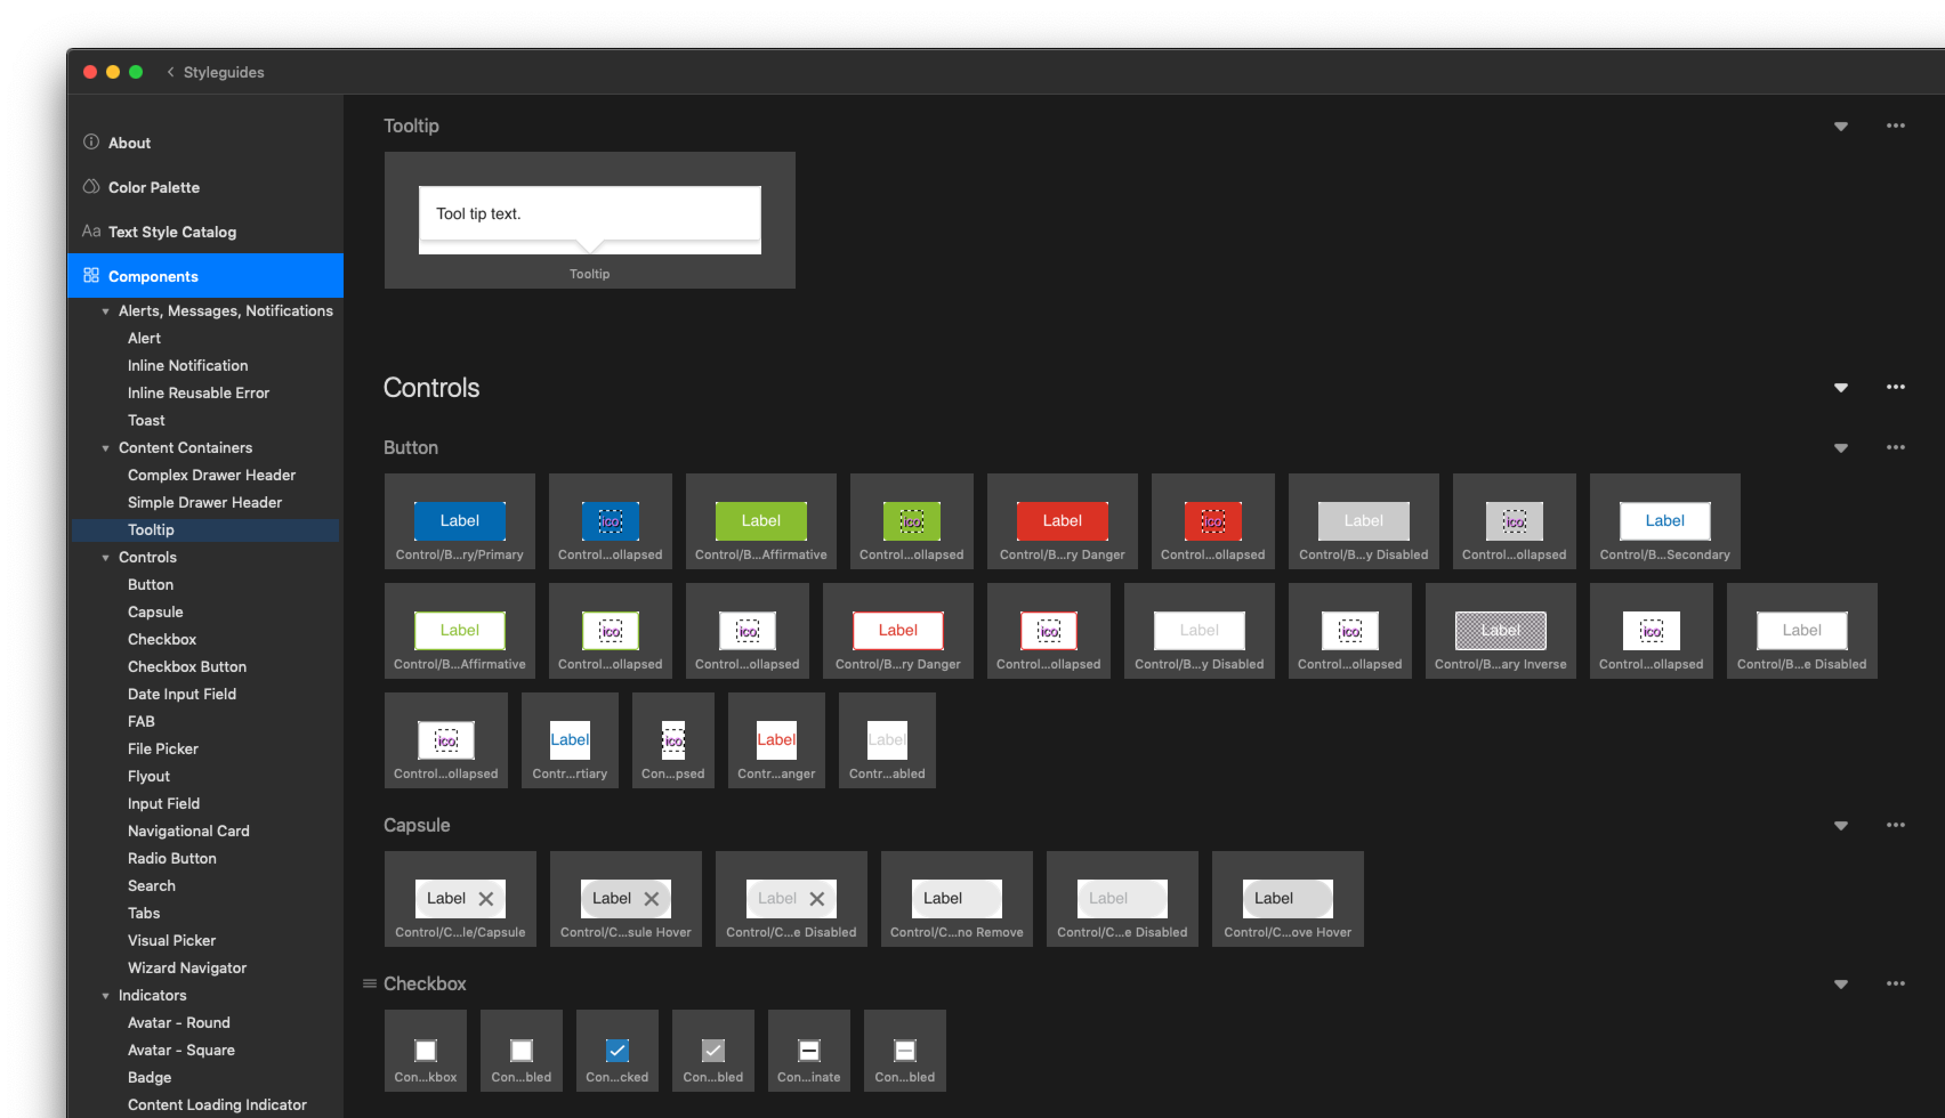Collapse the Capsule section using its arrow

pos(1841,826)
